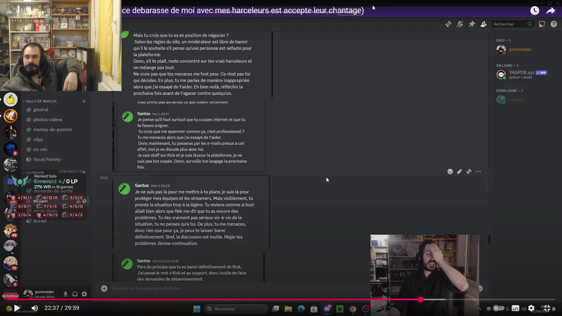This screenshot has height=316, width=562.
Task: Open File Explorer from taskbar
Action: pyautogui.click(x=288, y=309)
